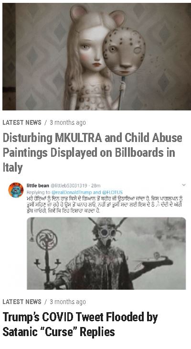Click the second 3 months ago date

click(68, 302)
